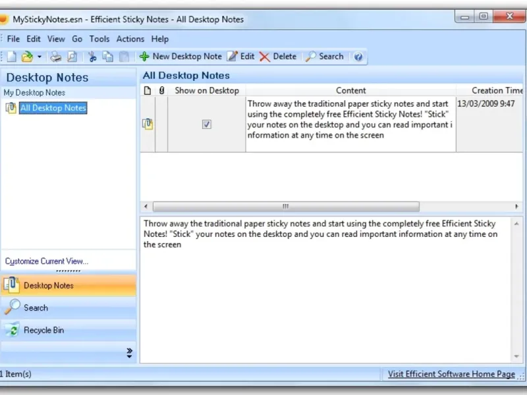
Task: Open the Tools menu
Action: coord(99,39)
